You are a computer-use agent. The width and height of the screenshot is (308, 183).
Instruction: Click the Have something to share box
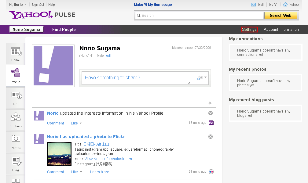coord(145,78)
